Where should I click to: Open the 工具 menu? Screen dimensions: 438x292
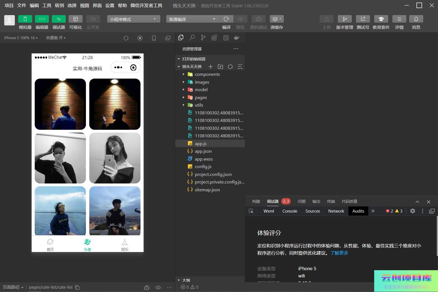pos(47,5)
